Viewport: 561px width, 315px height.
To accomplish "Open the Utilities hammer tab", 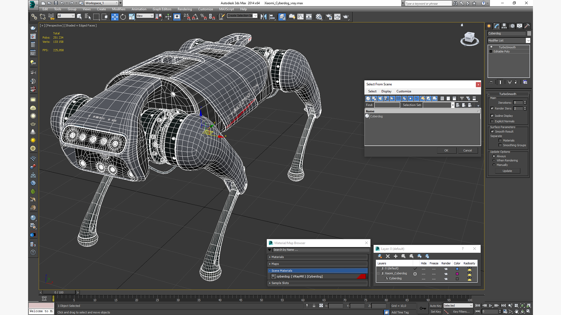I will pyautogui.click(x=527, y=26).
